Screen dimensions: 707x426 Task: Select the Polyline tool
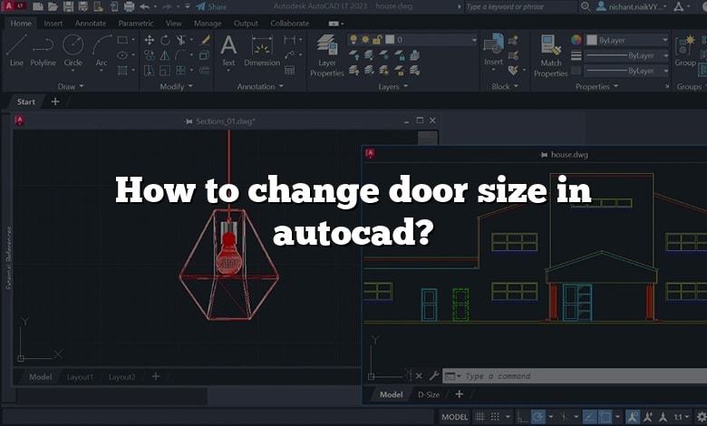(x=43, y=50)
